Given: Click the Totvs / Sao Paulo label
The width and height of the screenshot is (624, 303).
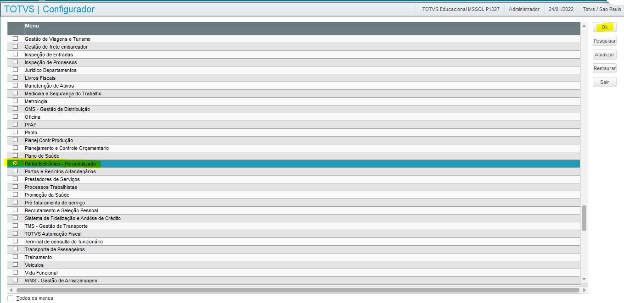Looking at the screenshot, I should [602, 9].
